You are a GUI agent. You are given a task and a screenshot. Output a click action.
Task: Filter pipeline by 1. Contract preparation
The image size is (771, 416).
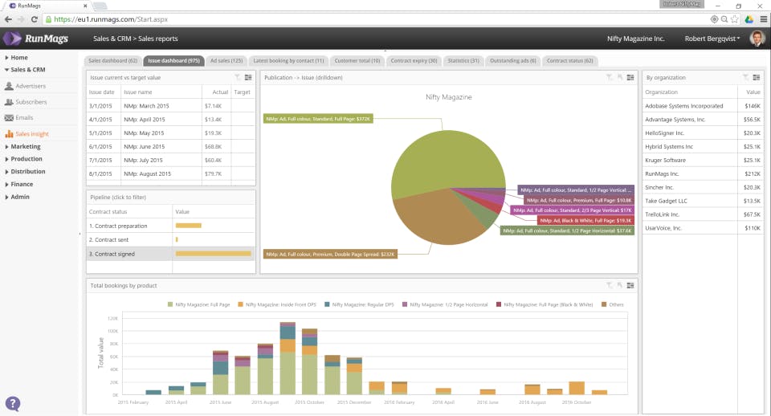[170, 226]
